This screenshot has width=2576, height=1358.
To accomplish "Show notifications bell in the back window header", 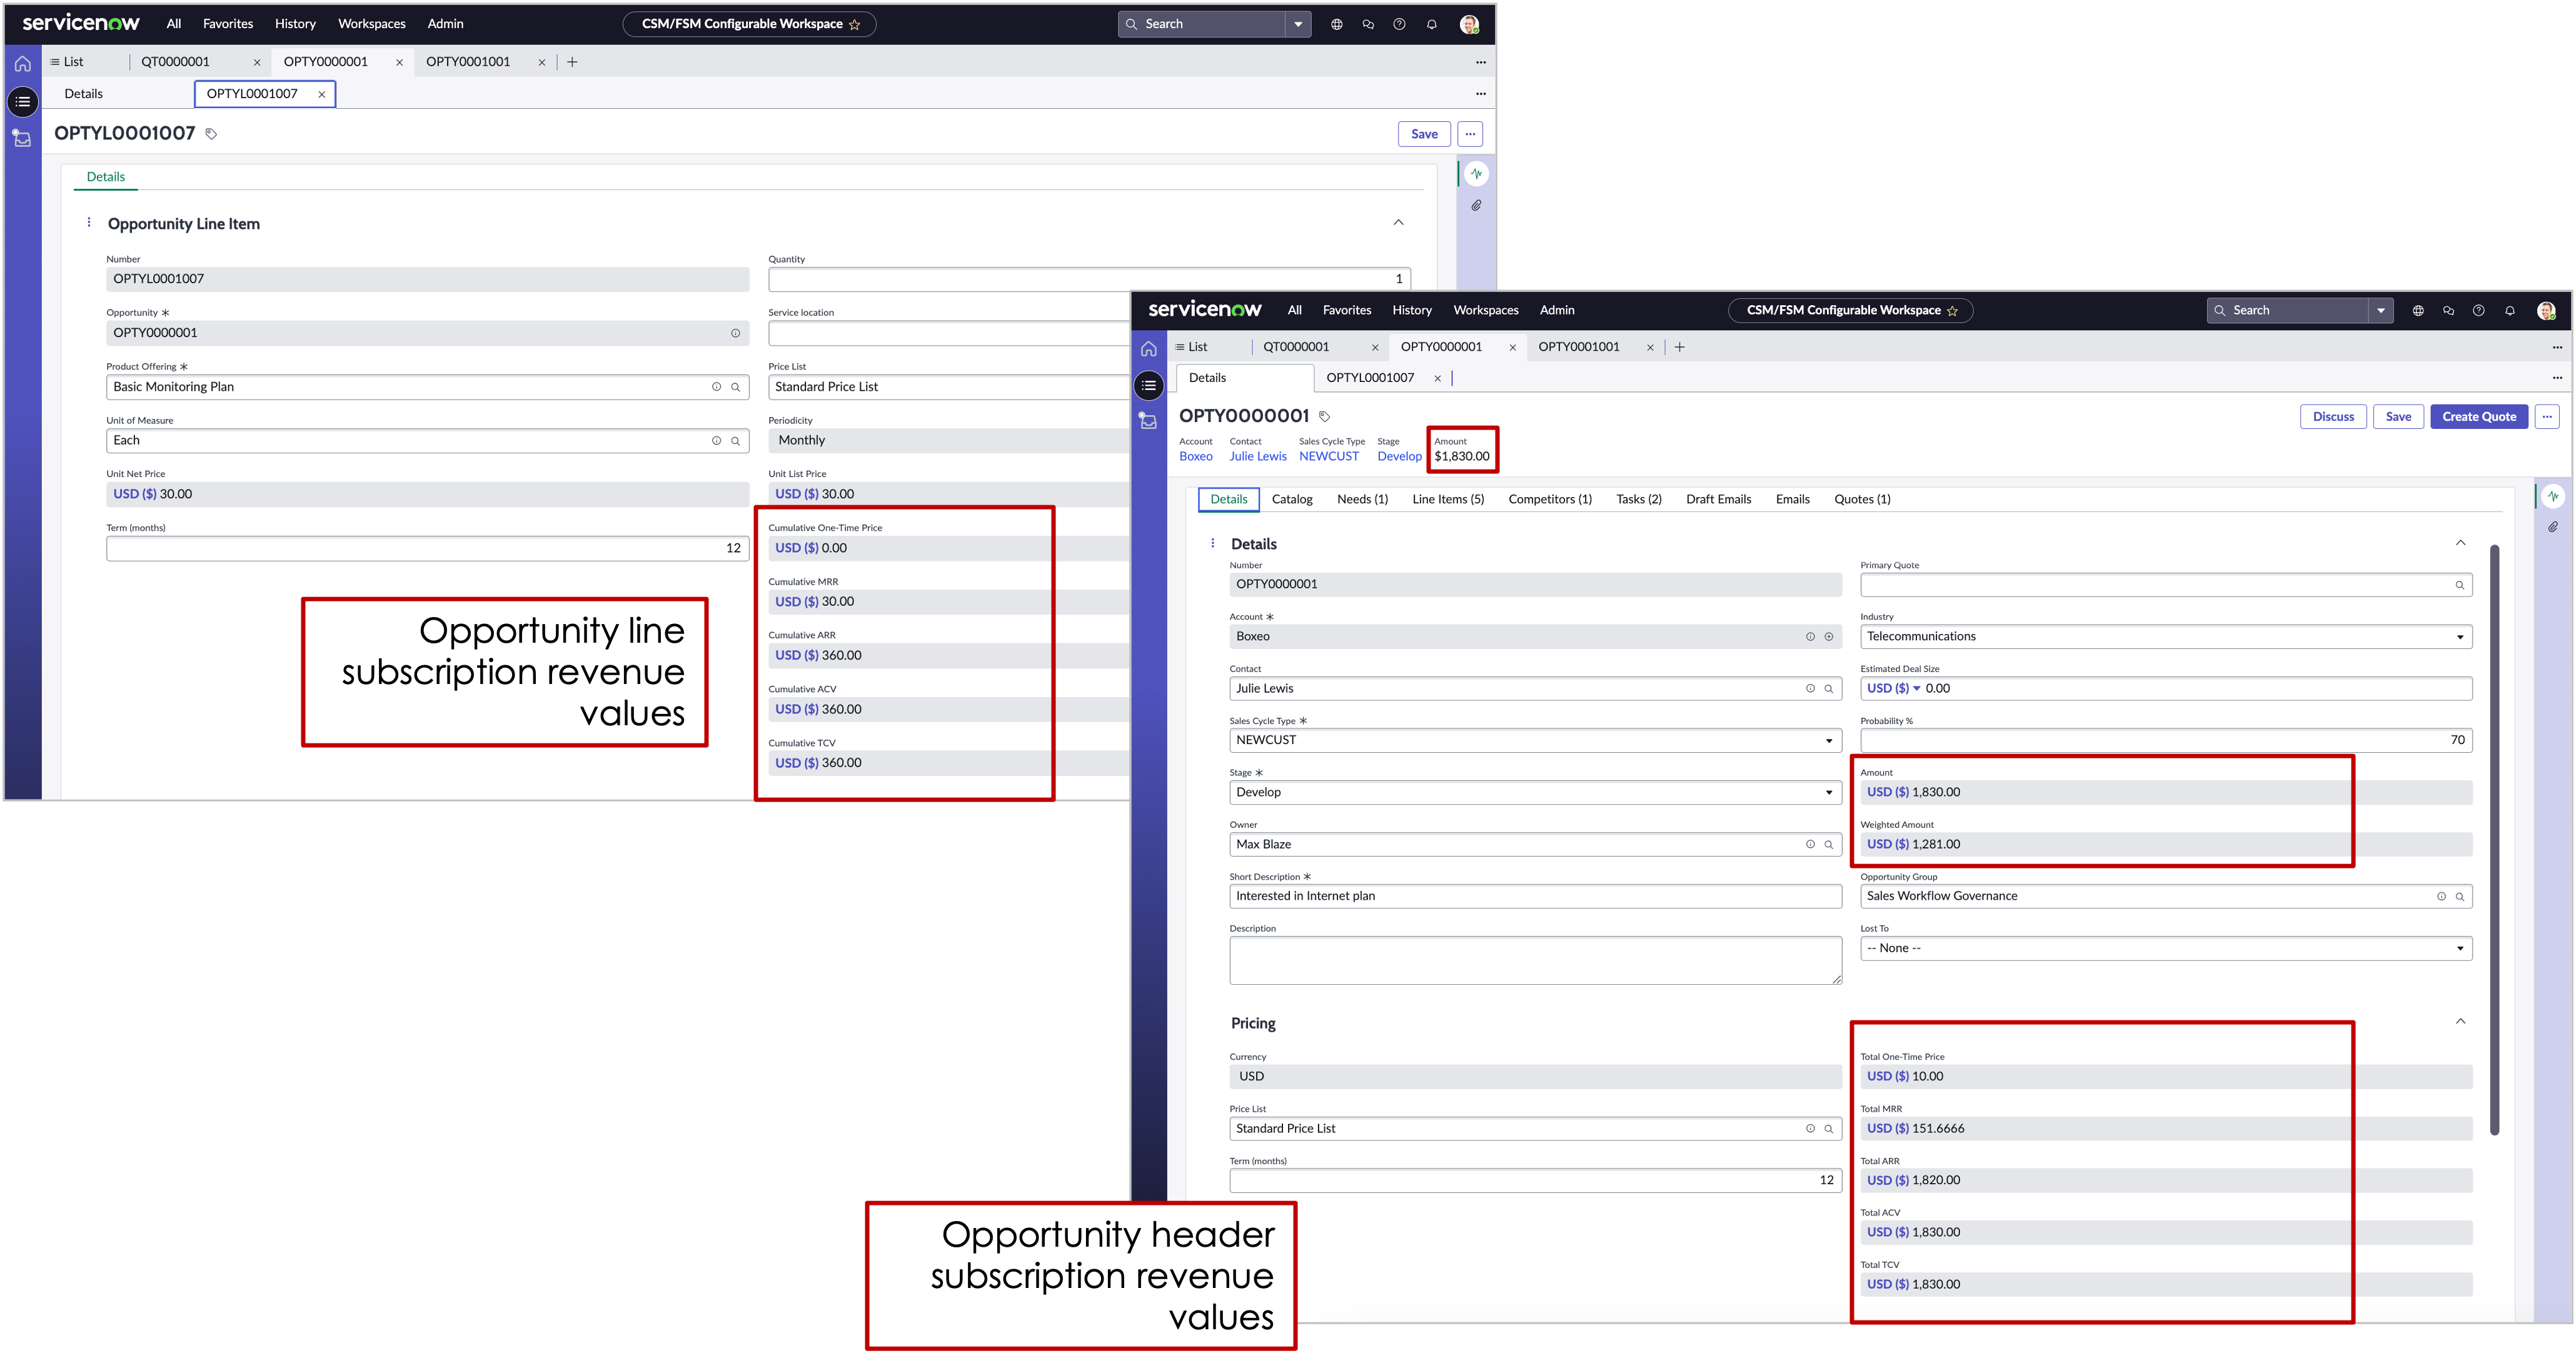I will pos(1432,24).
